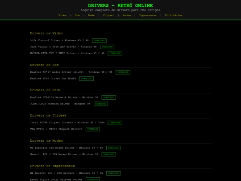Click HP DeskJet 600 / 800 Drivers text
The image size is (241, 181).
[66, 173]
